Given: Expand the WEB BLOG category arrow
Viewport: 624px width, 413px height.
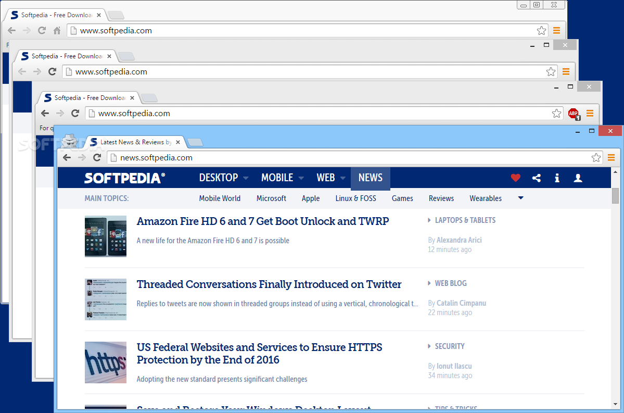Looking at the screenshot, I should click(x=429, y=283).
